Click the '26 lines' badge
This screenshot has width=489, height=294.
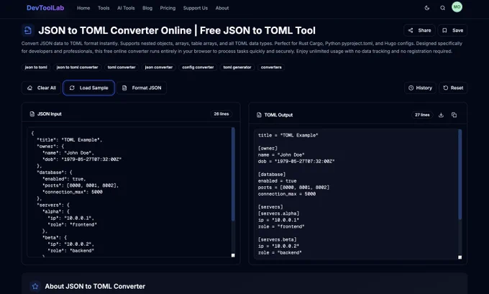(221, 114)
